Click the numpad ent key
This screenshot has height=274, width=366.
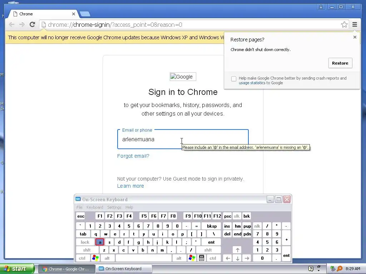(x=286, y=254)
